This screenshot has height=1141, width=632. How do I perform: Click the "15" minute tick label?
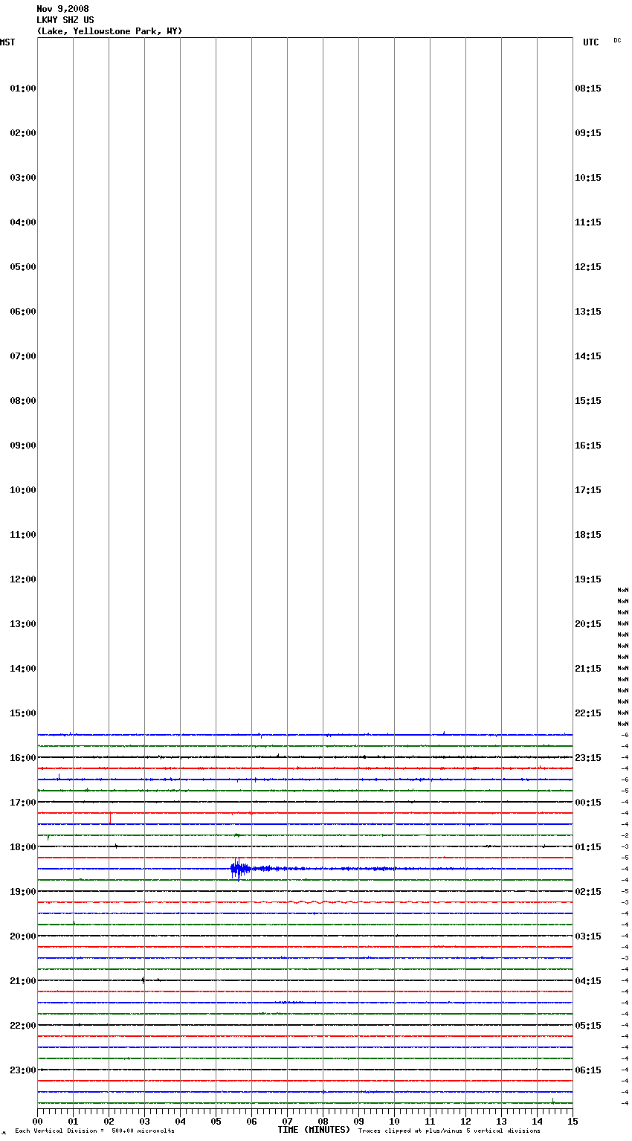pyautogui.click(x=573, y=1122)
